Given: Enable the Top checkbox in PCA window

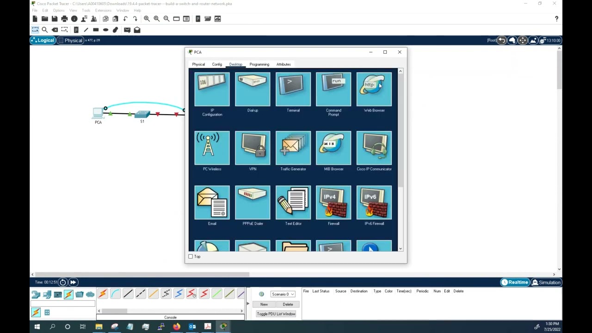Looking at the screenshot, I should (191, 256).
